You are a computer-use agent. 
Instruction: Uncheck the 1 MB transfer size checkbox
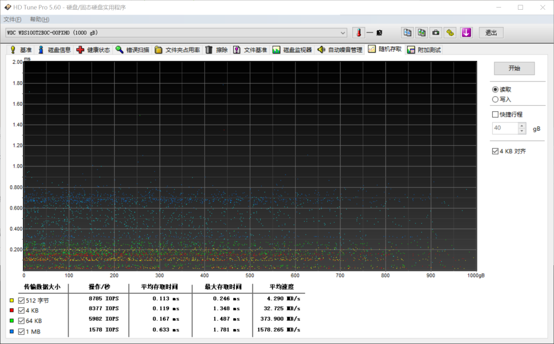[x=21, y=332]
